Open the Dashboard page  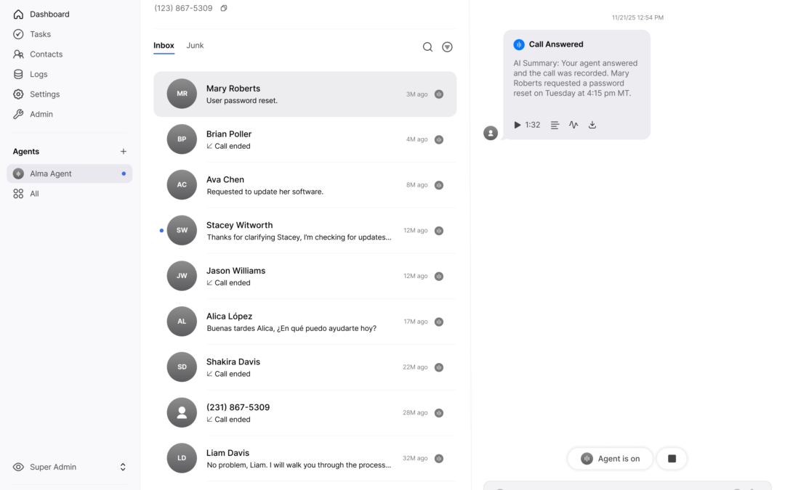pyautogui.click(x=49, y=14)
